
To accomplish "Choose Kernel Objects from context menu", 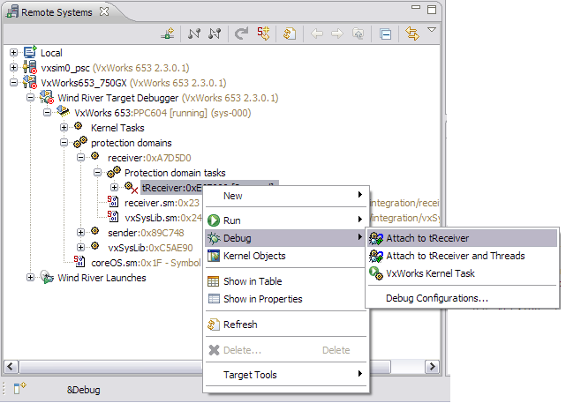I will (285, 256).
